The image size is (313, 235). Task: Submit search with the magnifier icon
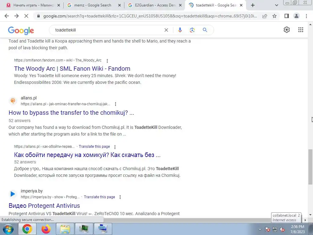205,30
